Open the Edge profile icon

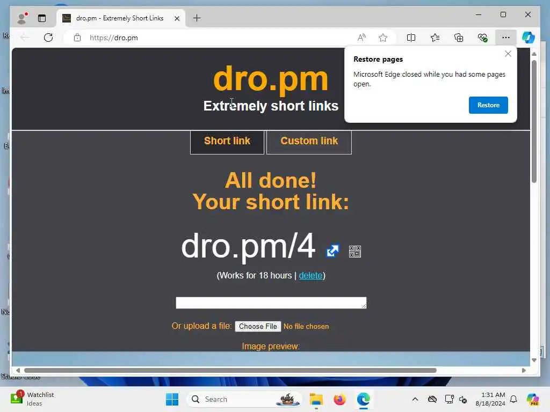22,18
